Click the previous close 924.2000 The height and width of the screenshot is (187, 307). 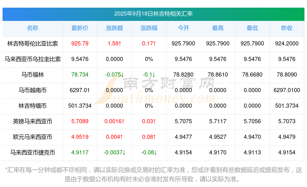(287, 44)
